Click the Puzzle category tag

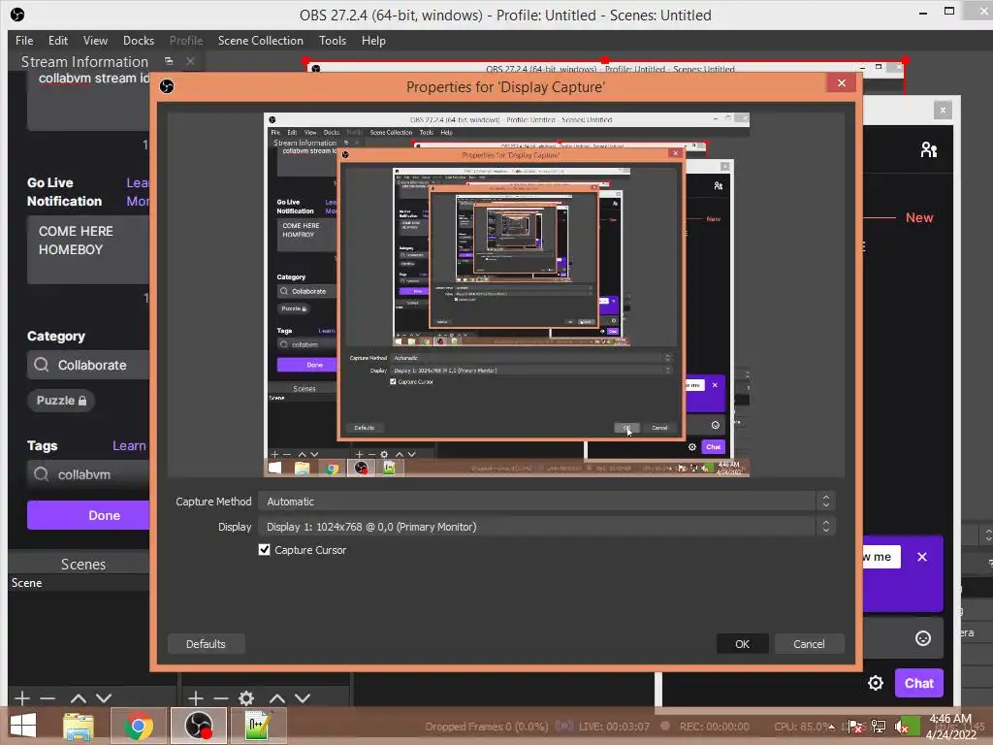[x=61, y=401]
